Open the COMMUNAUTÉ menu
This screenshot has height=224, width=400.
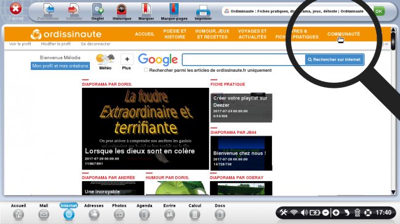pyautogui.click(x=343, y=34)
